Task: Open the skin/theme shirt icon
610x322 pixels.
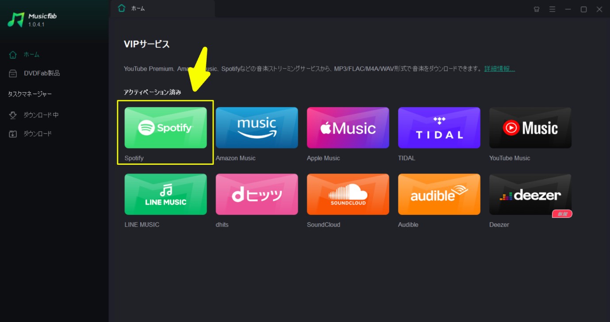Action: point(537,9)
